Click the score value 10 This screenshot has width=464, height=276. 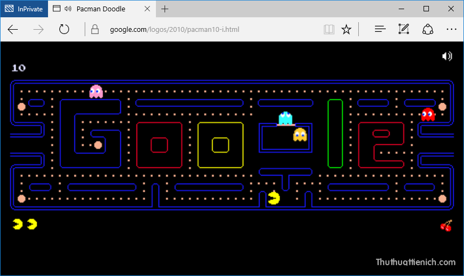click(x=19, y=68)
